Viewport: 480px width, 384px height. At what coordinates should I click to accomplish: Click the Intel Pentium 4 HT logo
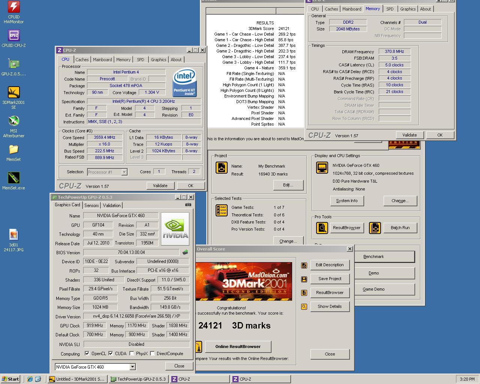[x=185, y=83]
